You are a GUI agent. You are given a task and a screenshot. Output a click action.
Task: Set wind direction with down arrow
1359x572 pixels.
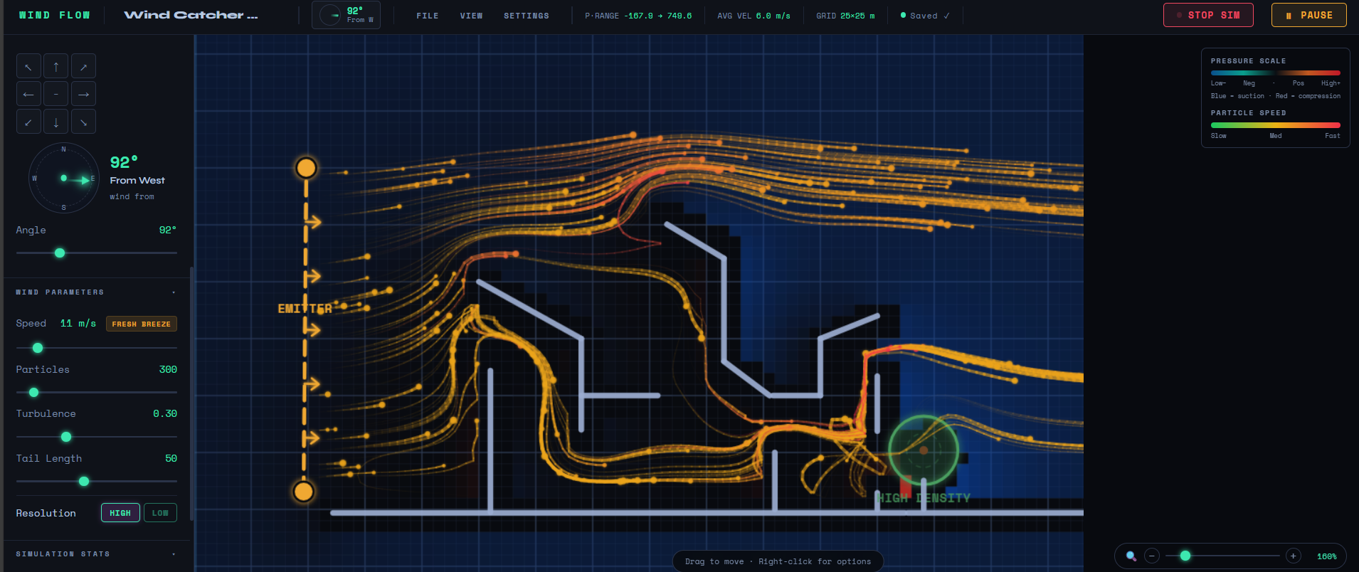[56, 122]
